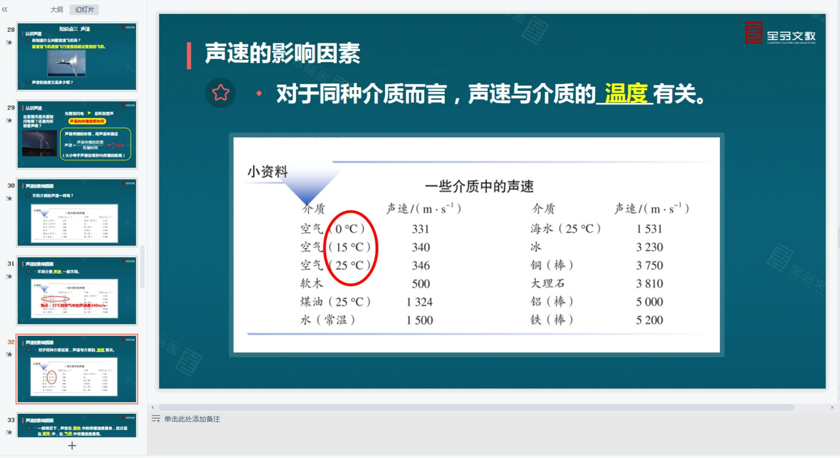Click animation star icon beside slide 33
Image resolution: width=840 pixels, height=458 pixels.
(x=9, y=432)
